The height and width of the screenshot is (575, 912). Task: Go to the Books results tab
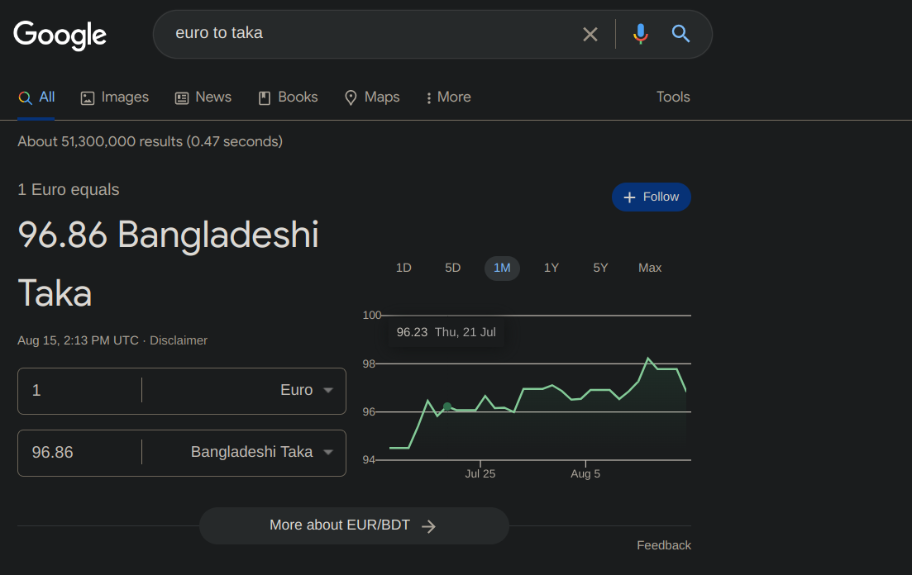(288, 97)
